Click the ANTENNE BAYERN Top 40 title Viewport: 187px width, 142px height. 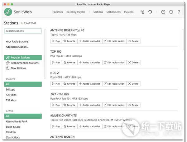67,31
